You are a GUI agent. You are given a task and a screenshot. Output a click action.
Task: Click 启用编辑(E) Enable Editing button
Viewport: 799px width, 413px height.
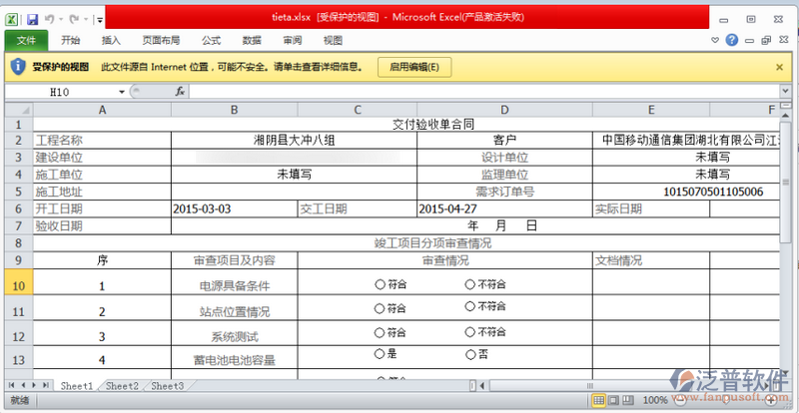point(413,67)
